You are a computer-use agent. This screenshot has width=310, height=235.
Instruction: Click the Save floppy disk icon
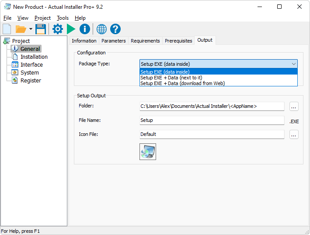pyautogui.click(x=41, y=29)
